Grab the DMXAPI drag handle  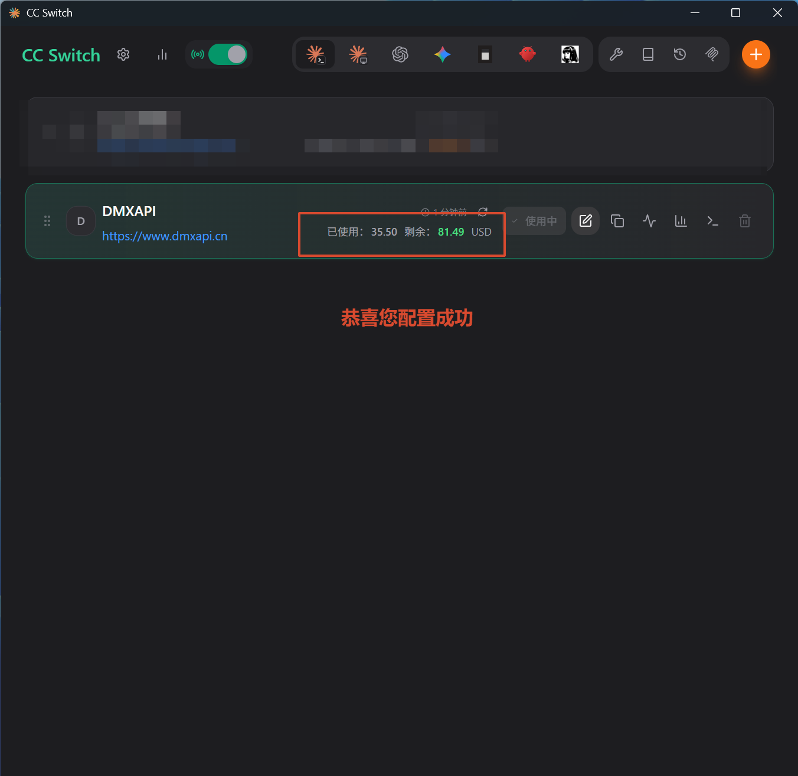(47, 221)
